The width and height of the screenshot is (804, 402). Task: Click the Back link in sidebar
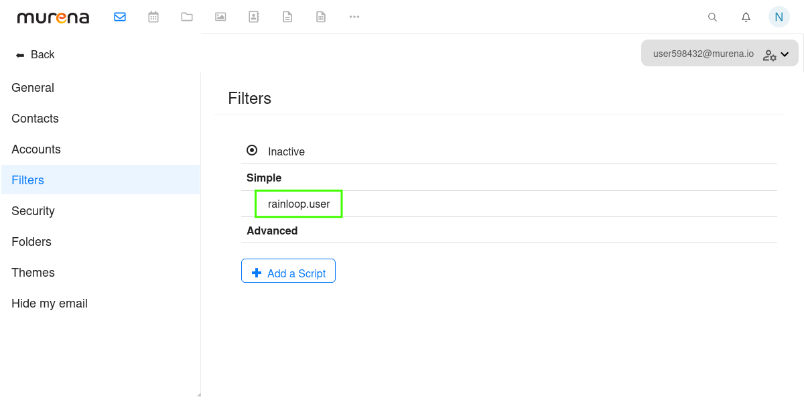tap(34, 54)
